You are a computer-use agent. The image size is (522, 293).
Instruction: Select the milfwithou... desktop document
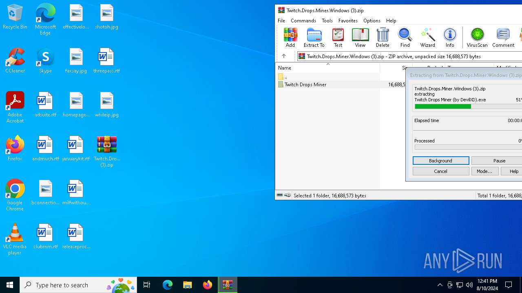point(76,192)
